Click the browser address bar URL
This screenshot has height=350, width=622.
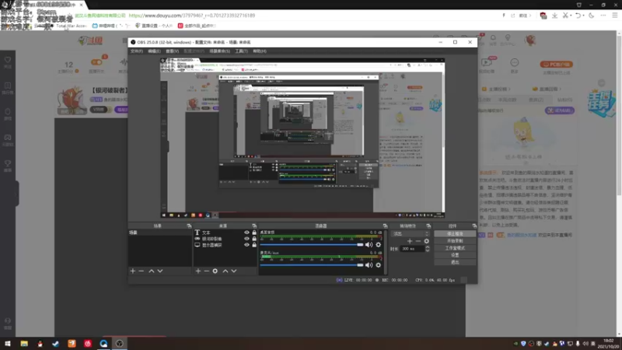coord(192,16)
